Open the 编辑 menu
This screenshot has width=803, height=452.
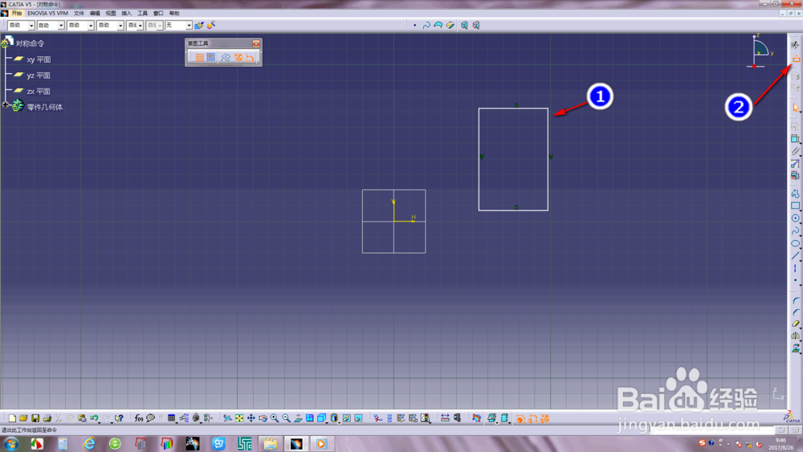[95, 14]
